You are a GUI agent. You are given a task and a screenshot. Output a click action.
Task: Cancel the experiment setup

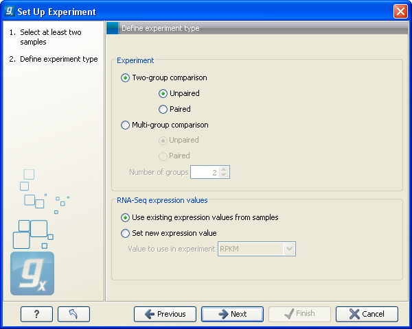pyautogui.click(x=367, y=314)
